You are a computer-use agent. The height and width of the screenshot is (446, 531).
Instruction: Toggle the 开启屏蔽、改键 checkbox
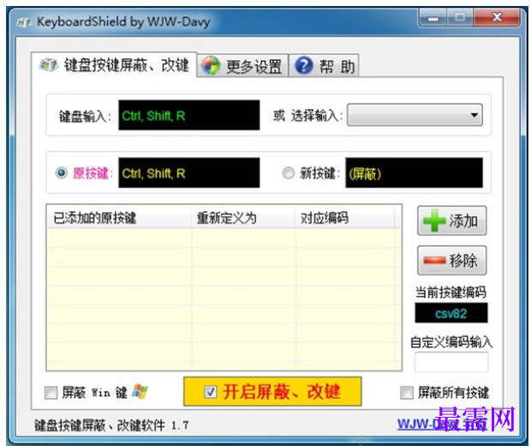[211, 392]
